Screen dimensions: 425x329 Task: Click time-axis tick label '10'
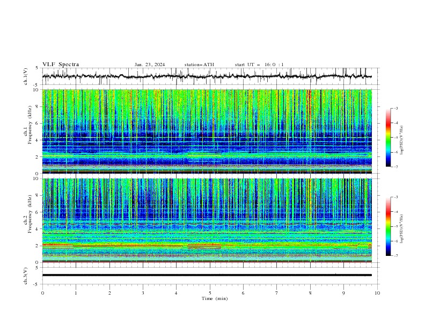(377, 293)
